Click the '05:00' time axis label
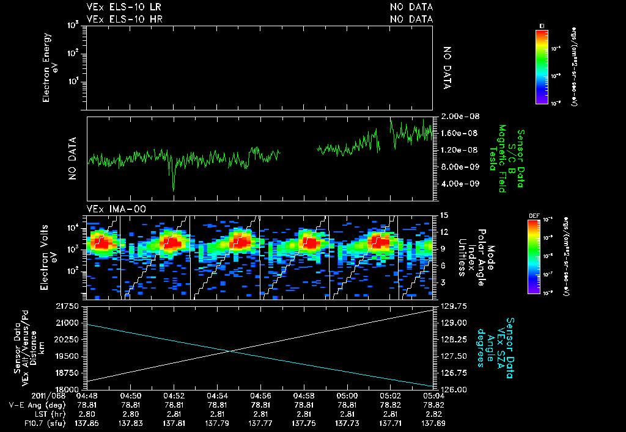This screenshot has width=626, height=432. (347, 396)
